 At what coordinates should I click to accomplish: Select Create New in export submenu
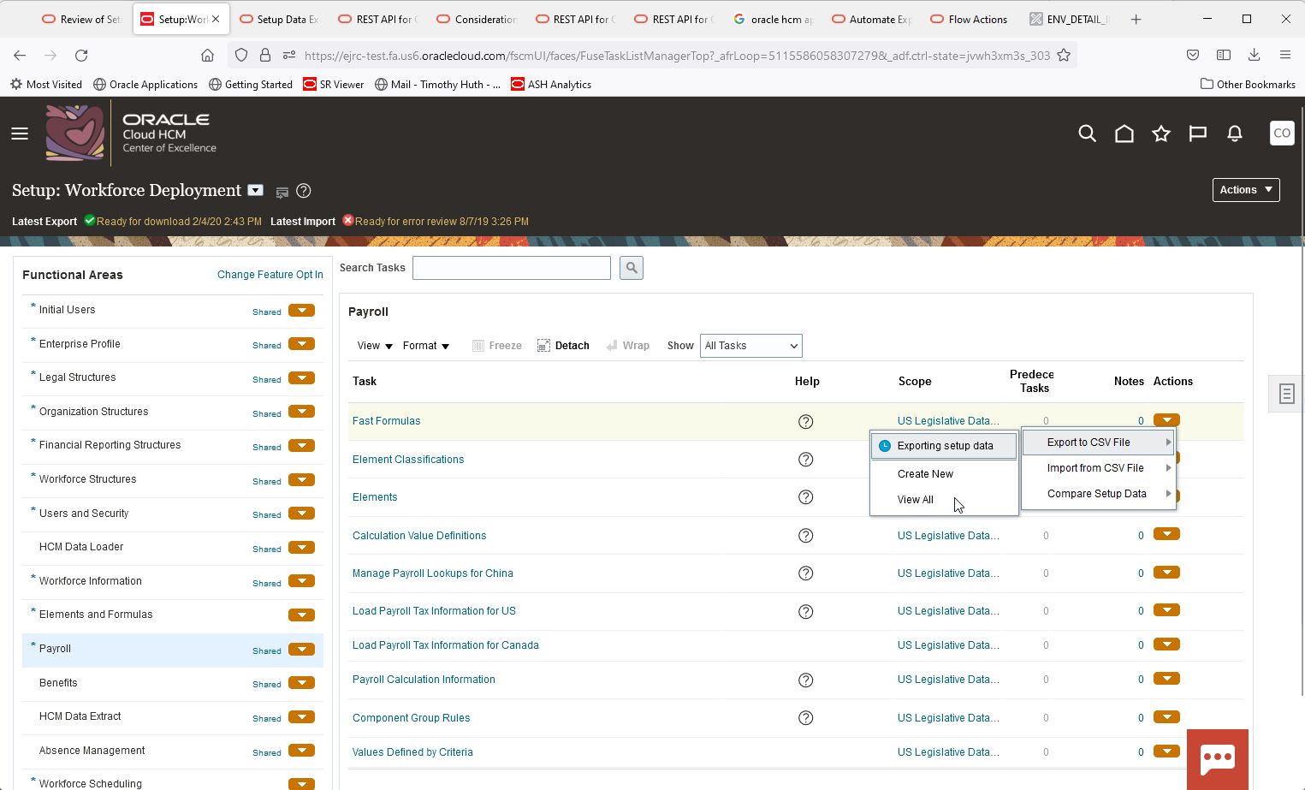tap(925, 474)
